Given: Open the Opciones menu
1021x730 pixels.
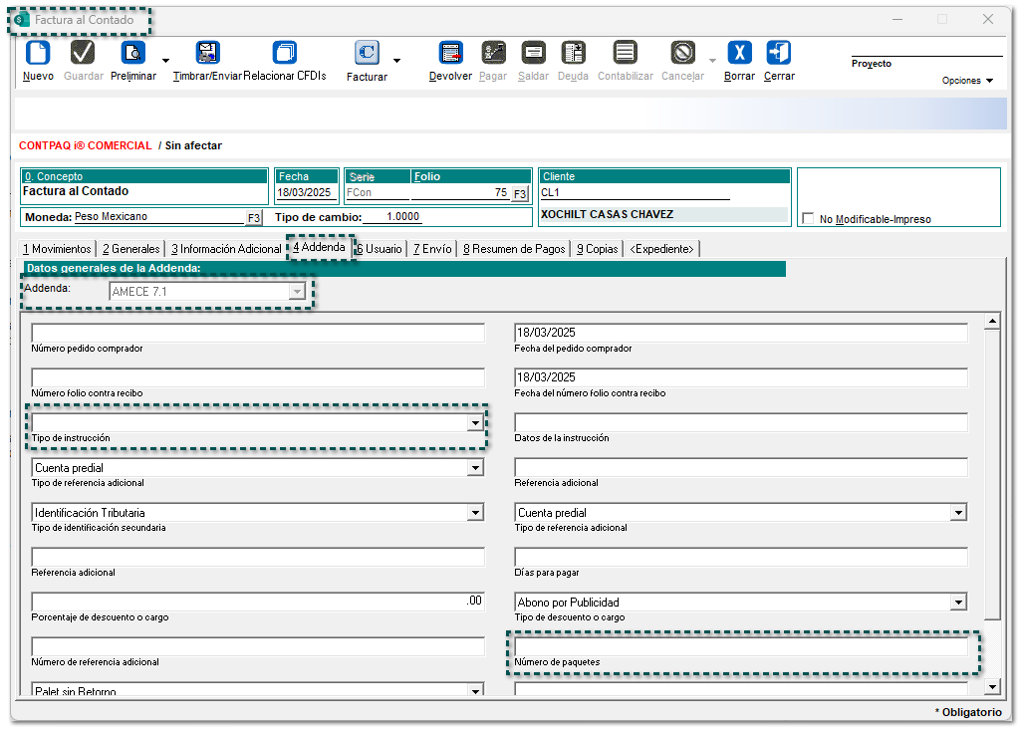Looking at the screenshot, I should coord(967,81).
